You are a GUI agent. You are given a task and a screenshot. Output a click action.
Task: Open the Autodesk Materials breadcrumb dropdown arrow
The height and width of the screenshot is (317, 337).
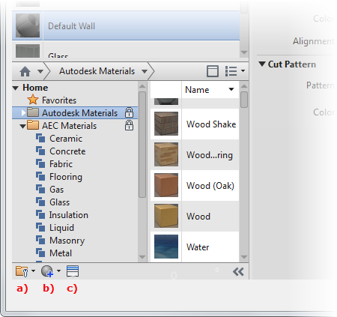coord(145,71)
